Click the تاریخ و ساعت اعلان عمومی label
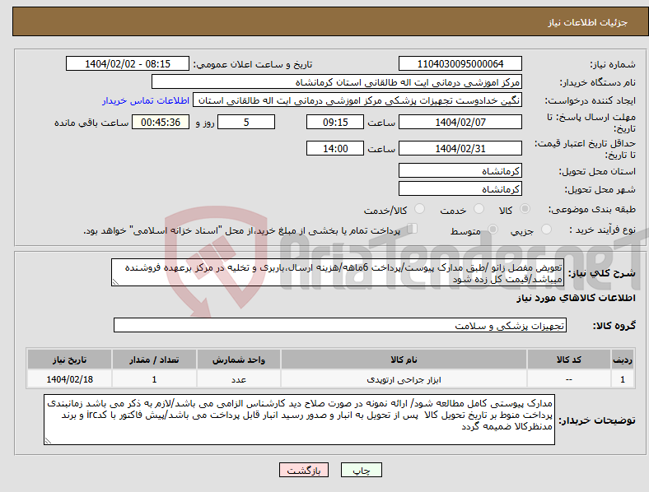The height and width of the screenshot is (492, 649). click(253, 64)
